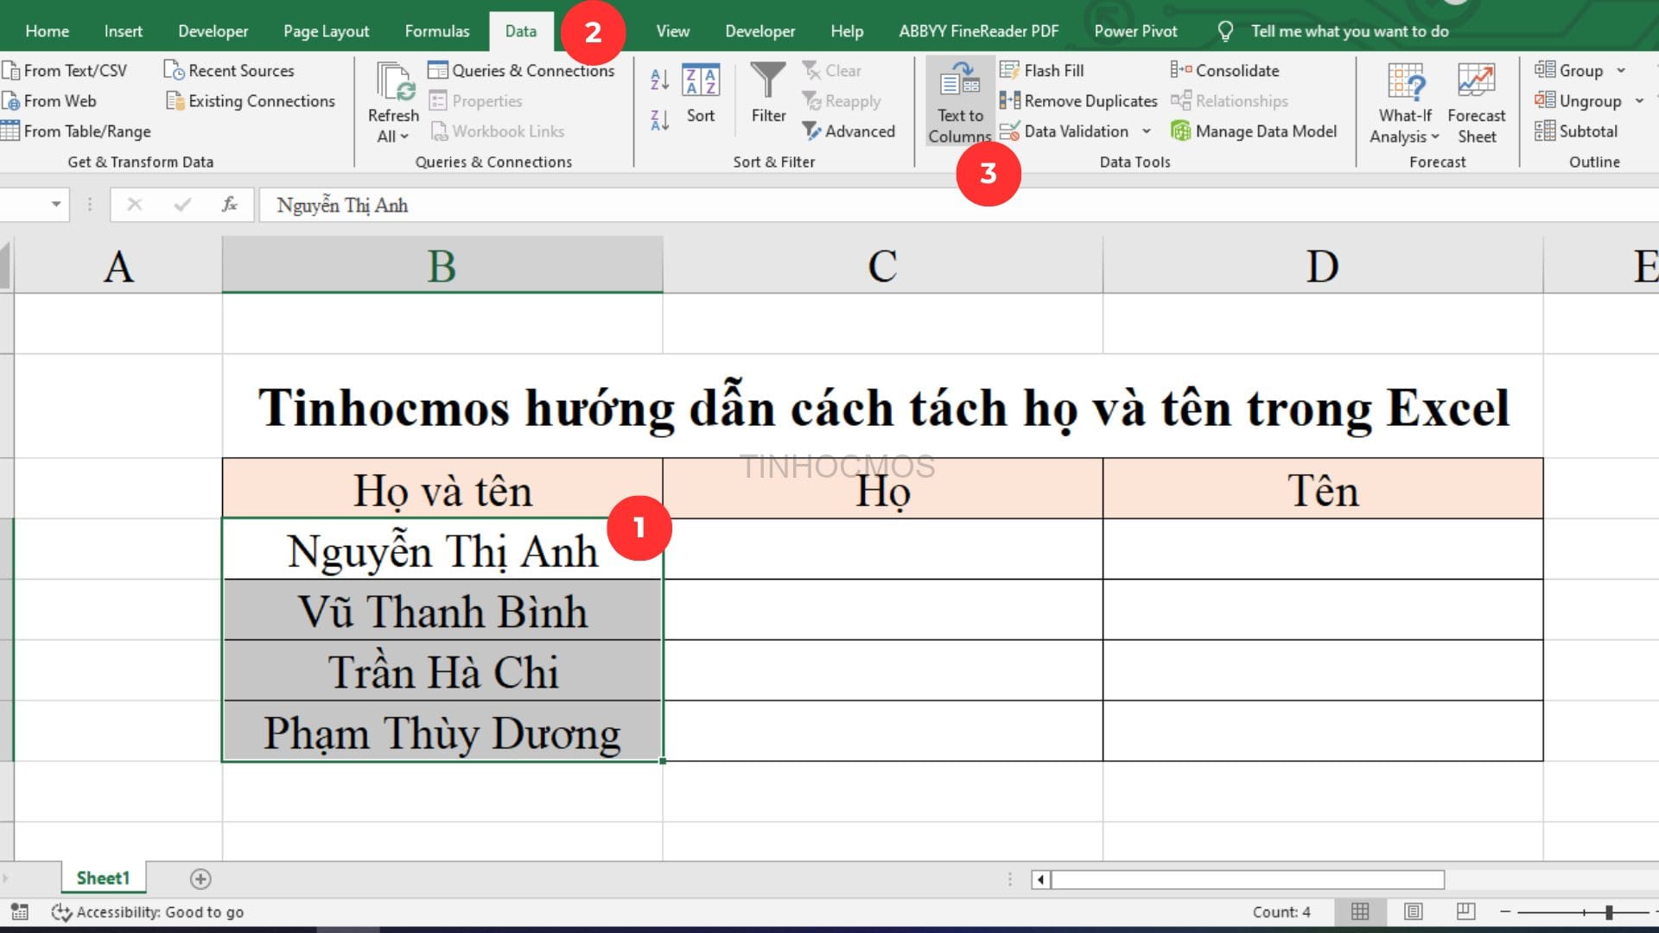Image resolution: width=1659 pixels, height=933 pixels.
Task: Click Forecast Sheet
Action: coord(1477,102)
